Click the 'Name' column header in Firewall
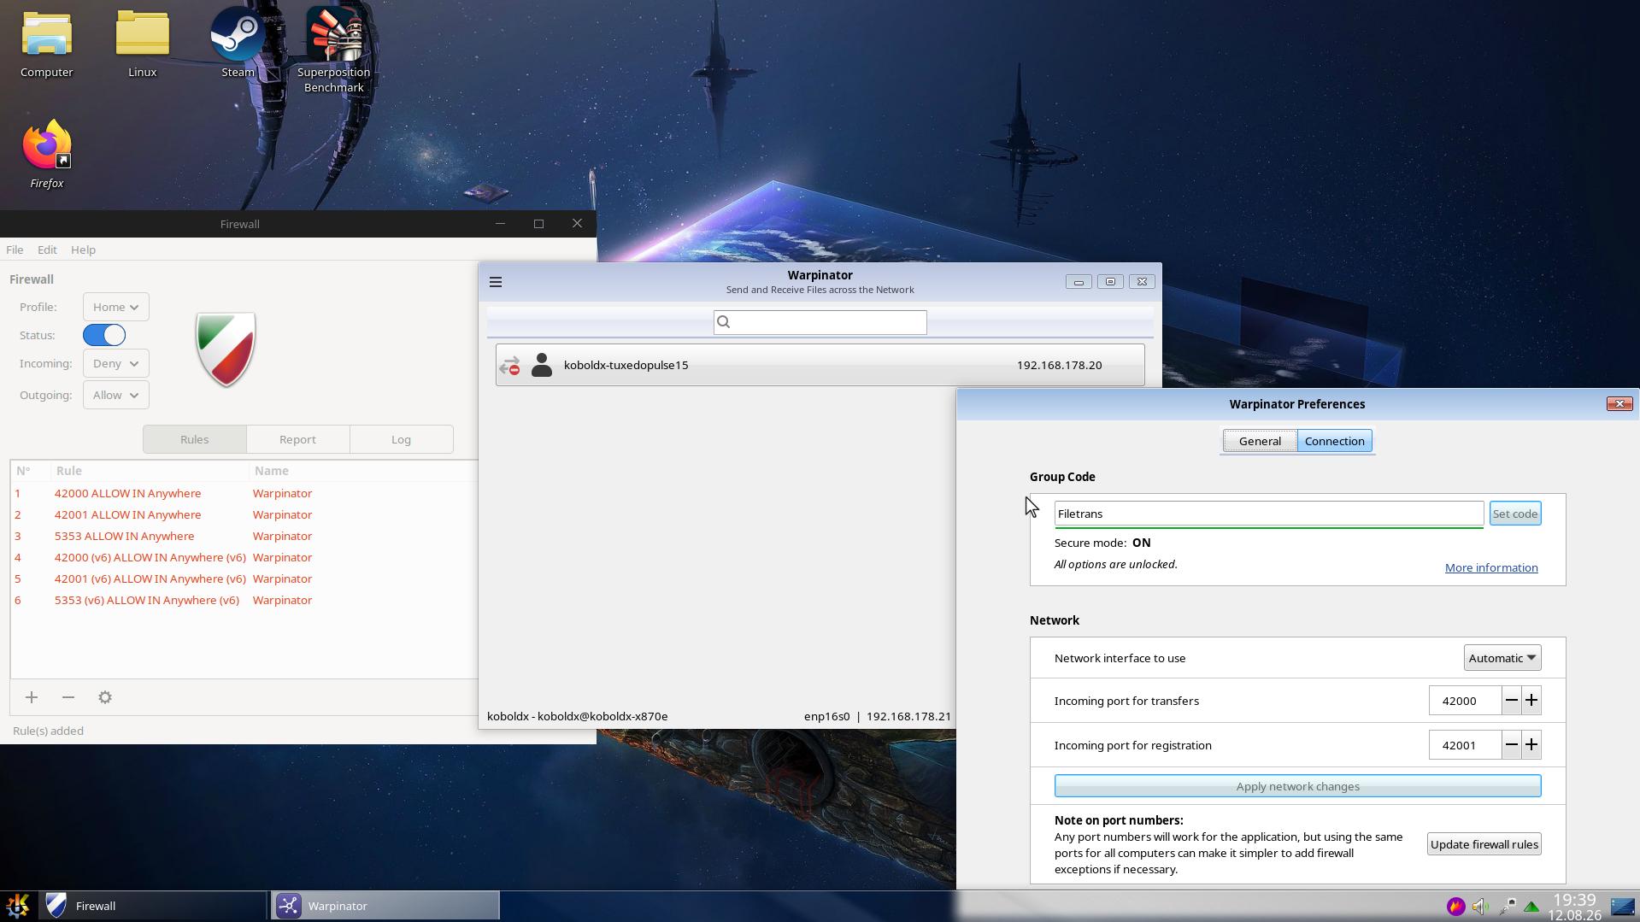 [x=271, y=471]
